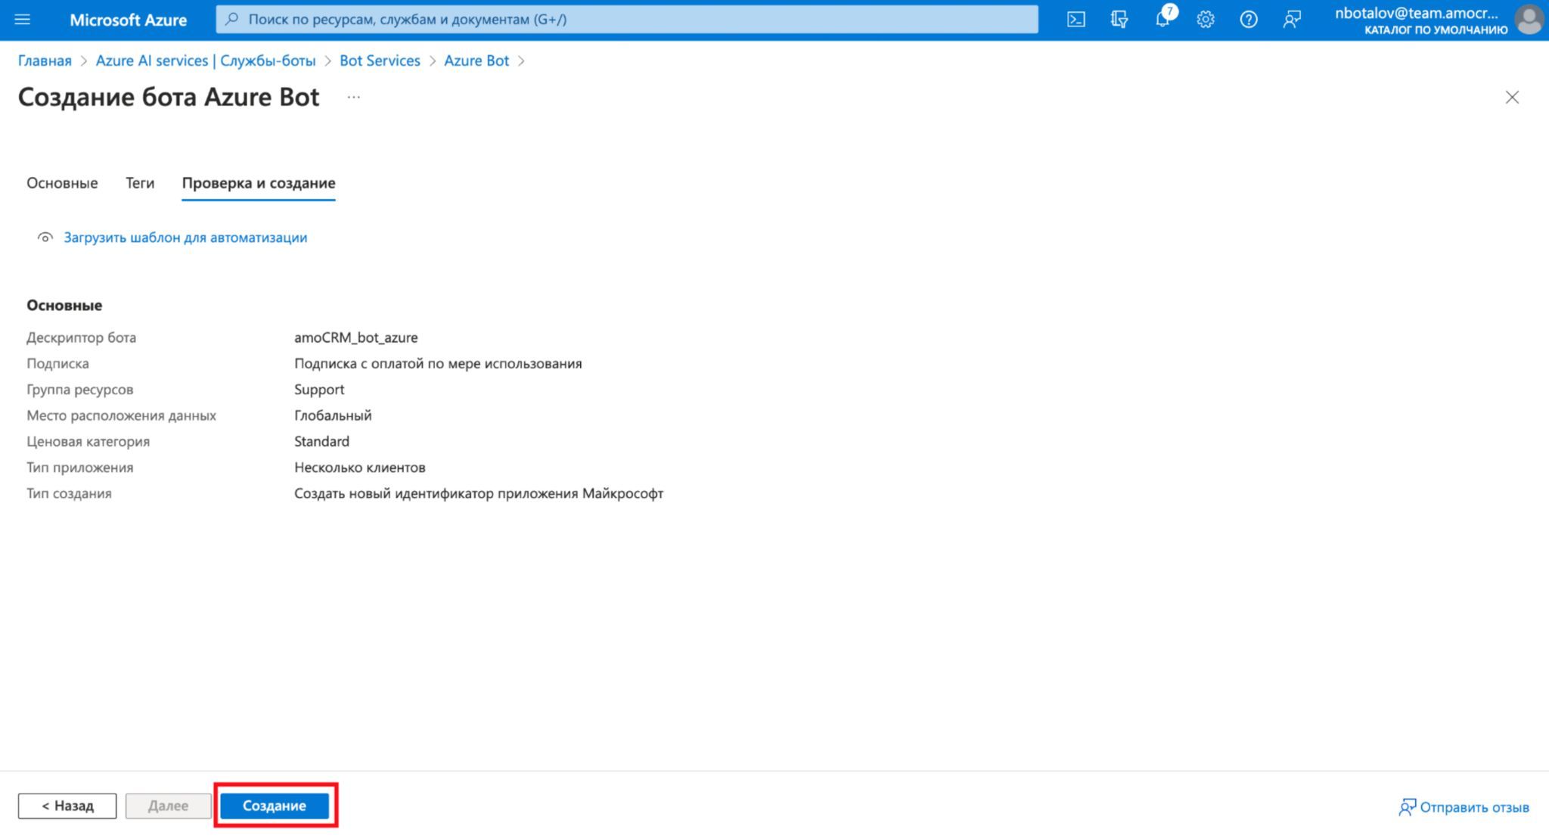Select Проверка и создание tab

pyautogui.click(x=259, y=183)
